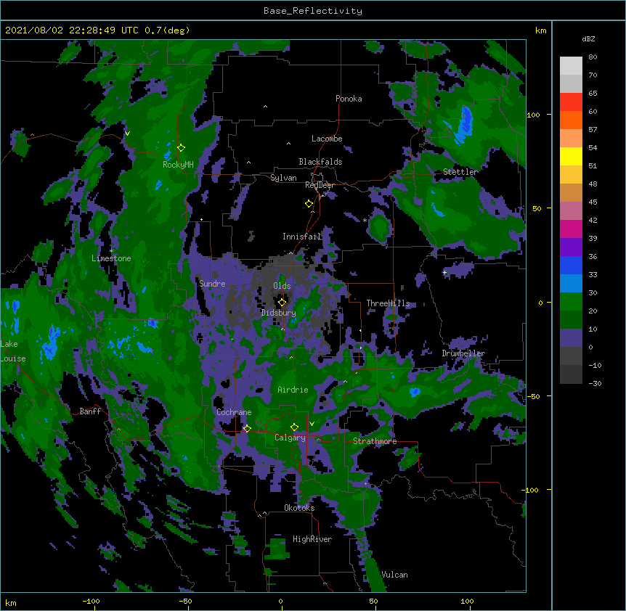
Task: Pick the light blue 30–33 dBZ legend swatch
Action: click(x=571, y=284)
